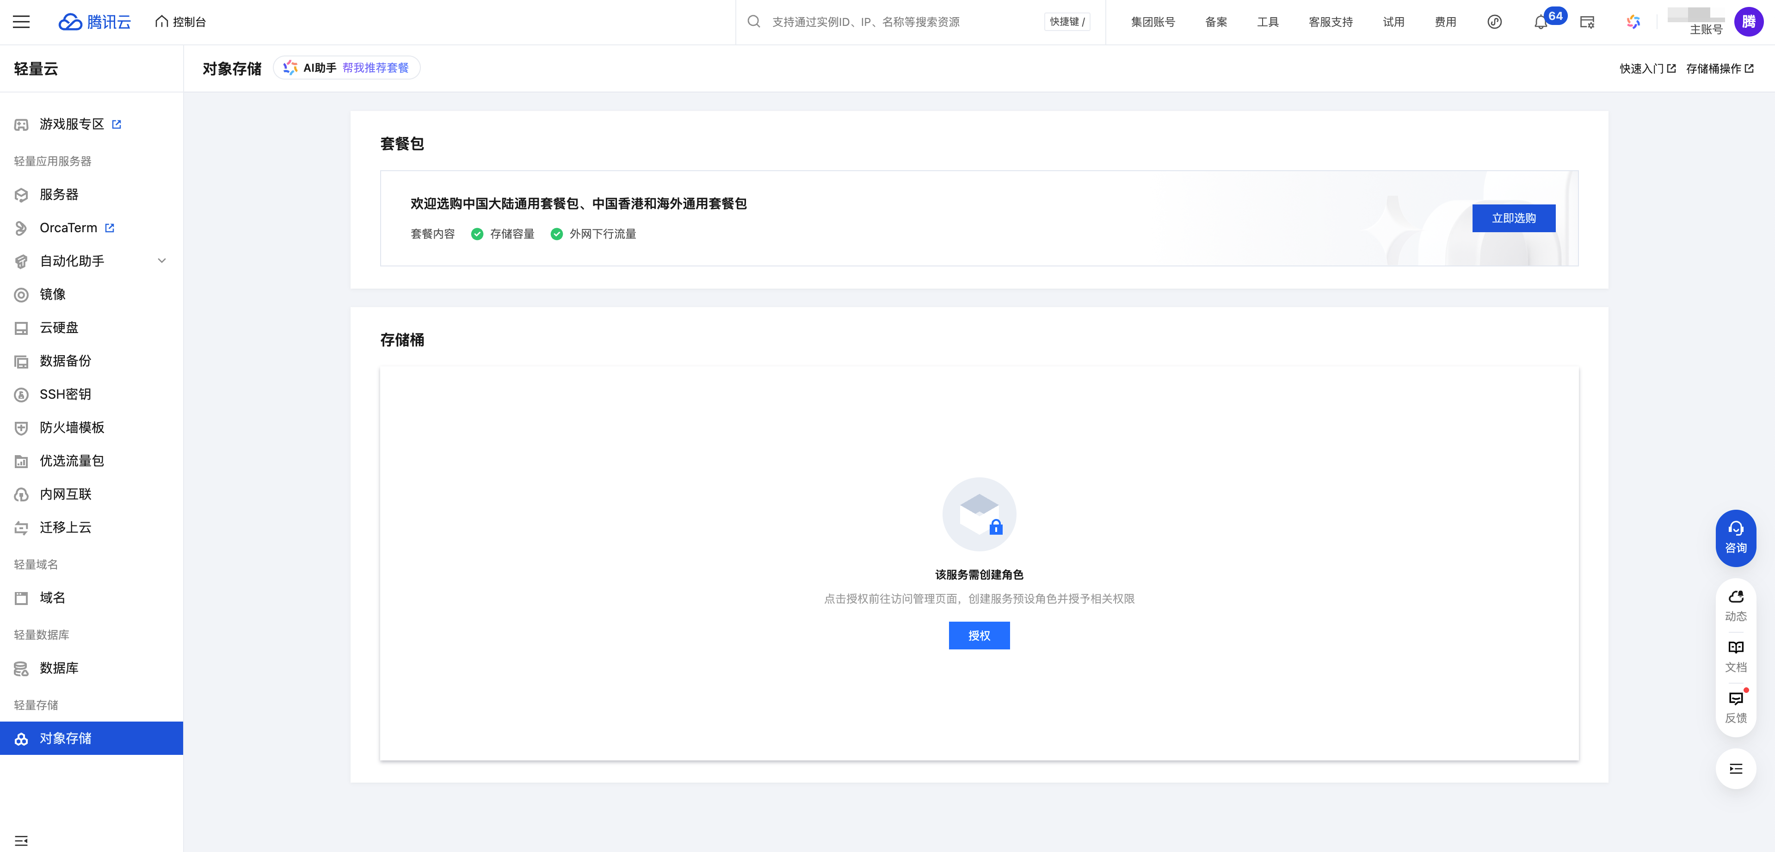1775x852 pixels.
Task: Click the 优选流量包 chart icon
Action: [21, 461]
